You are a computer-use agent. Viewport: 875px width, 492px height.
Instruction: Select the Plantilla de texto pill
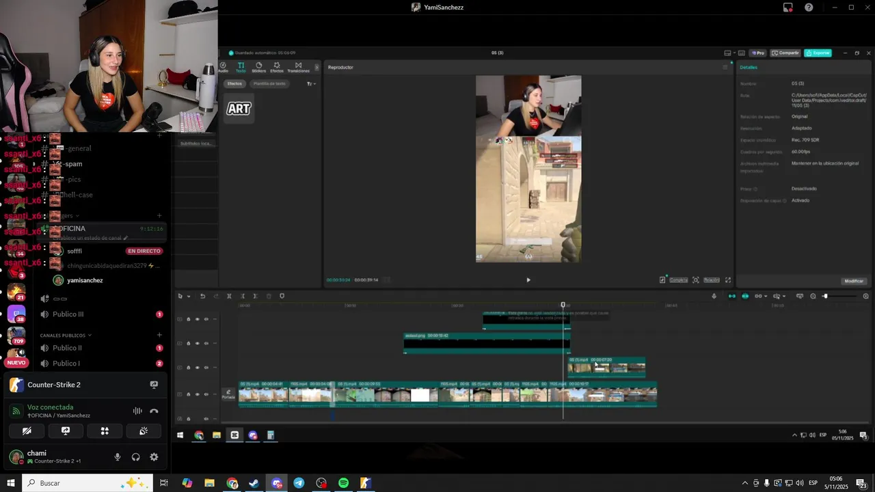269,83
